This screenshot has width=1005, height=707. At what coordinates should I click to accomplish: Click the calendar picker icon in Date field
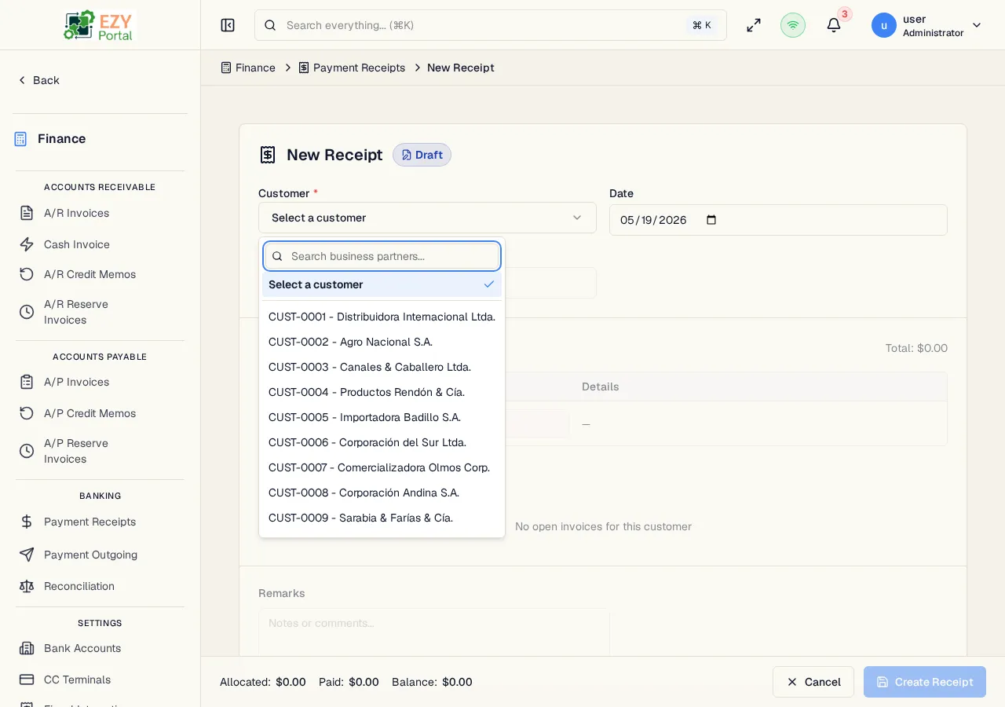711,220
